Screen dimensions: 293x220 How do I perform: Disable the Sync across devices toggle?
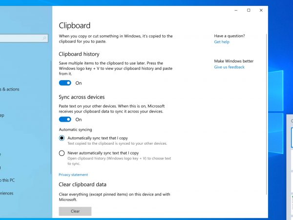coord(65,119)
